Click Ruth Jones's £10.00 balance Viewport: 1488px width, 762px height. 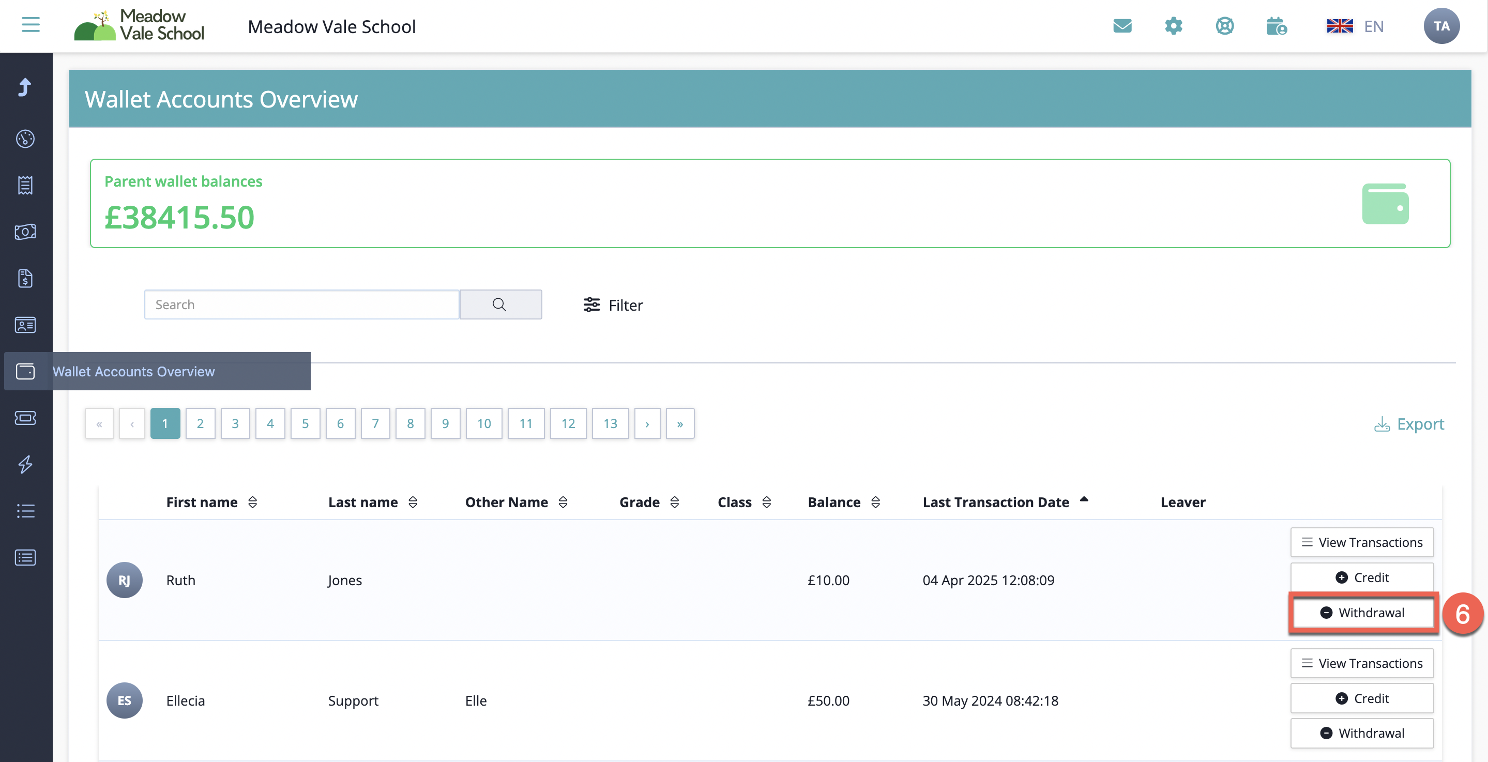(828, 580)
